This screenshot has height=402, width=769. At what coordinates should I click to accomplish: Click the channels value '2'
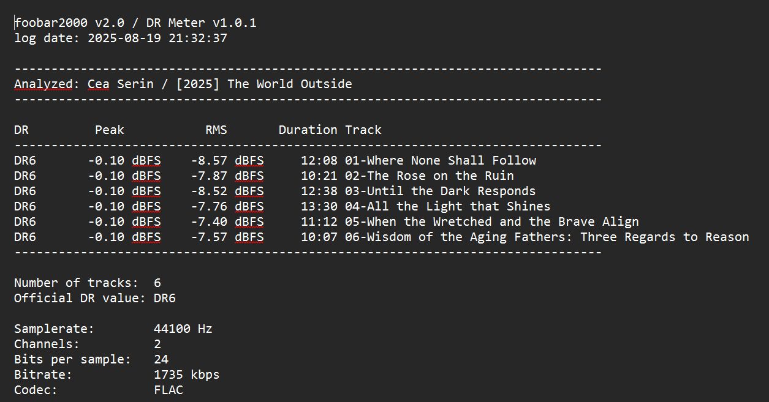[157, 344]
